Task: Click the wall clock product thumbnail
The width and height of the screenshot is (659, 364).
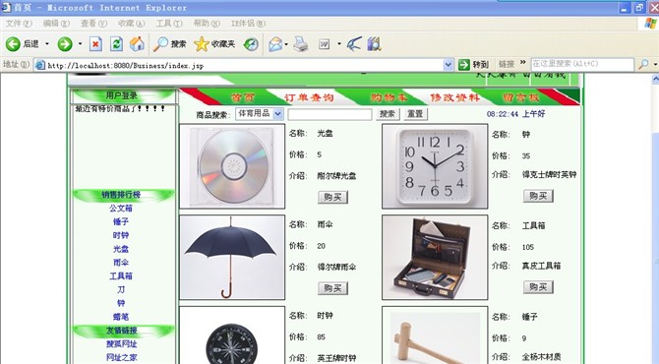Action: point(435,166)
